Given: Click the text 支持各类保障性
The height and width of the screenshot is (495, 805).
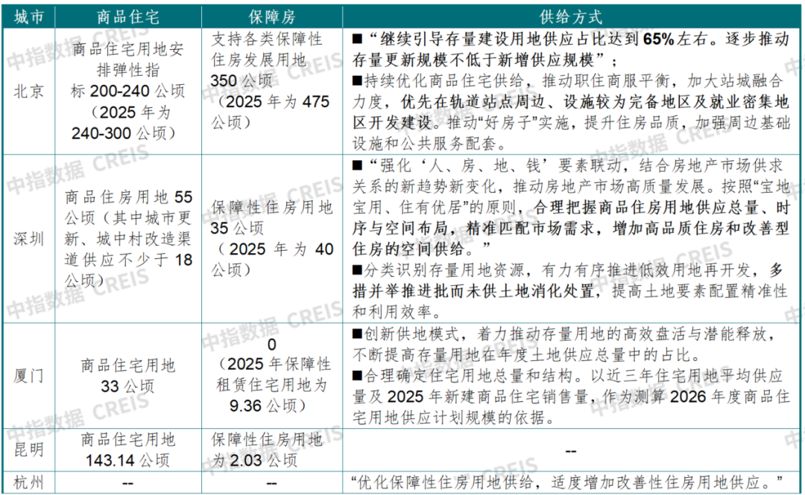Looking at the screenshot, I should pyautogui.click(x=267, y=39).
